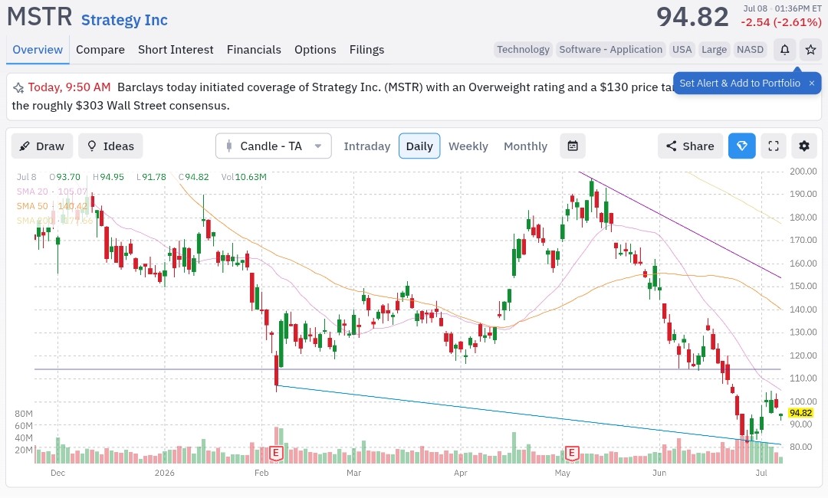Switch to the Options tab
Viewport: 828px width, 498px height.
(315, 50)
